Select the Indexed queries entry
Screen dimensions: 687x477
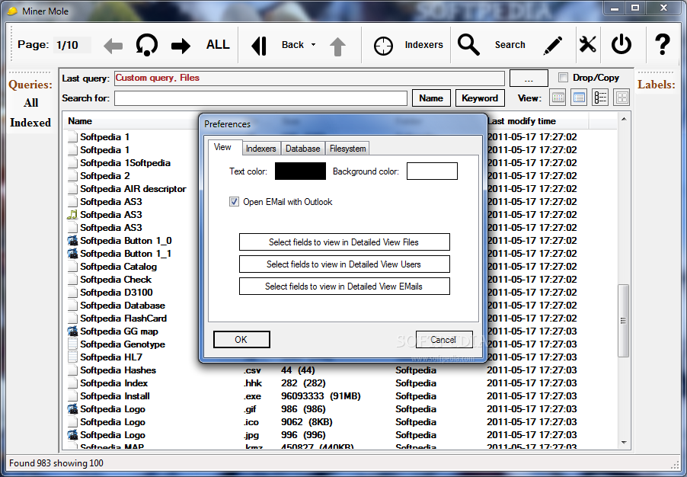tap(30, 123)
